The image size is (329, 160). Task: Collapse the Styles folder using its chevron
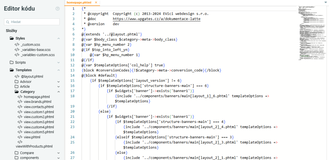click(59, 38)
